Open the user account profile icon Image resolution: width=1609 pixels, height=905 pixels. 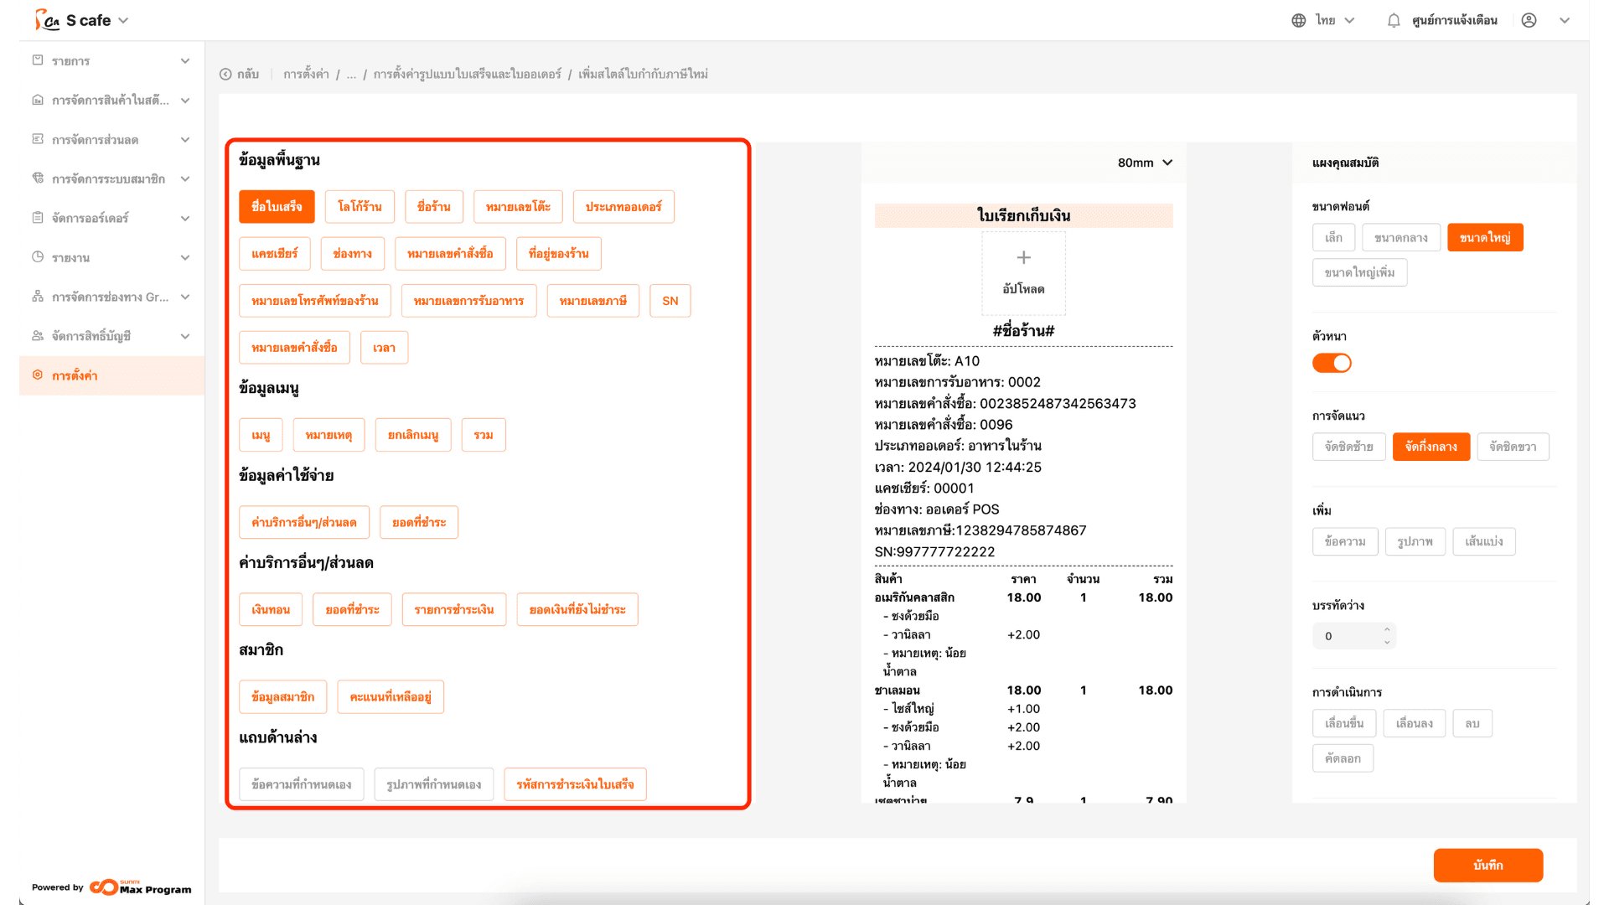(x=1529, y=20)
